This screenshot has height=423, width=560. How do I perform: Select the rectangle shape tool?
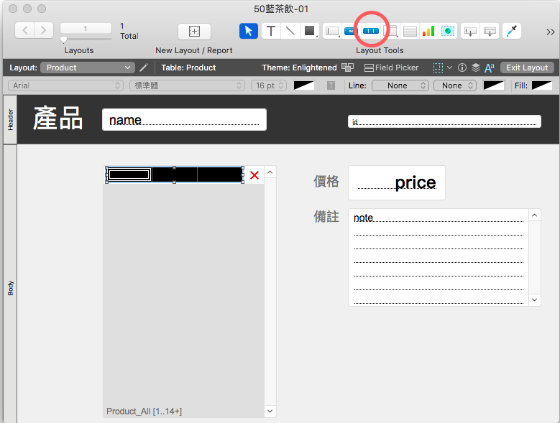tap(309, 31)
